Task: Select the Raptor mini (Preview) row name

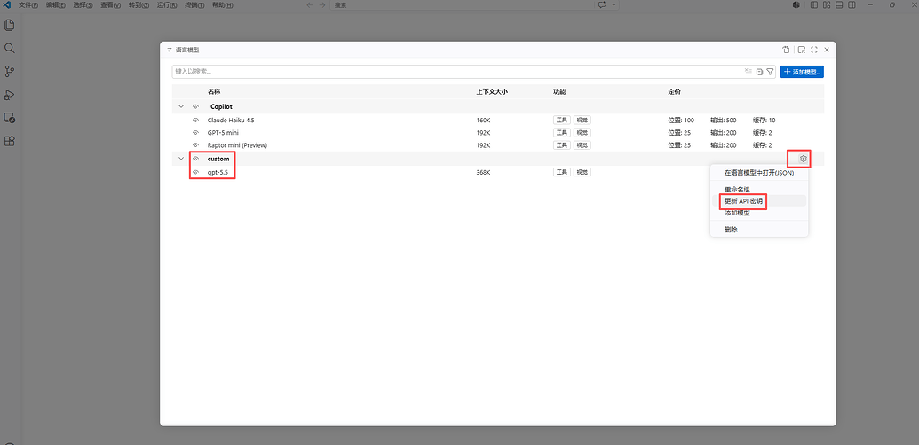Action: [237, 145]
